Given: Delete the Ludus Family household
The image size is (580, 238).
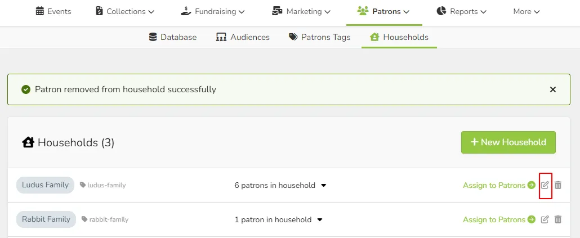Looking at the screenshot, I should coord(558,185).
